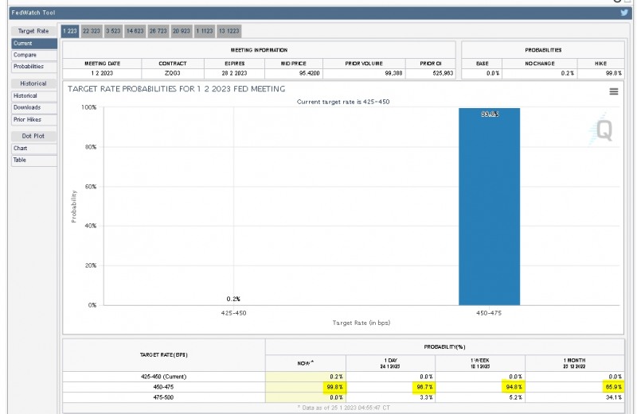Click the 475-500 target rate row label
637x414 pixels.
[163, 398]
